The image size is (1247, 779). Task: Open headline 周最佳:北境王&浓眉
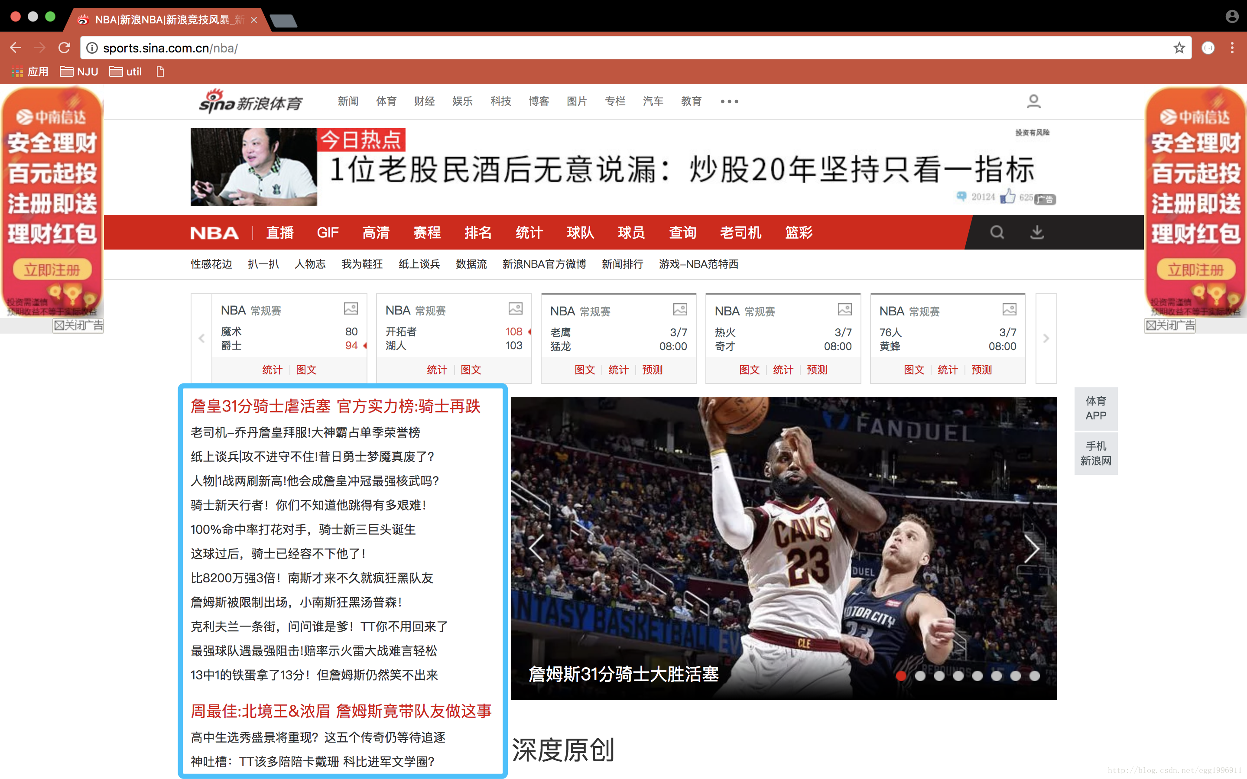click(260, 711)
